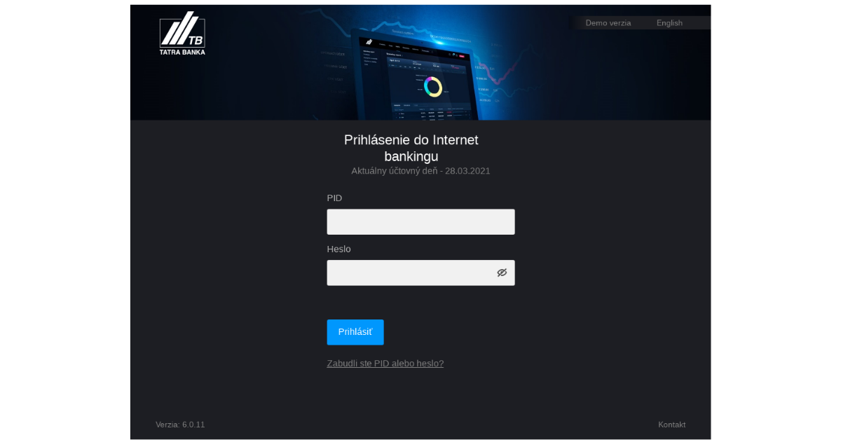Click the Prihlásiť login button
Screen dimensions: 841x440
pyautogui.click(x=355, y=332)
